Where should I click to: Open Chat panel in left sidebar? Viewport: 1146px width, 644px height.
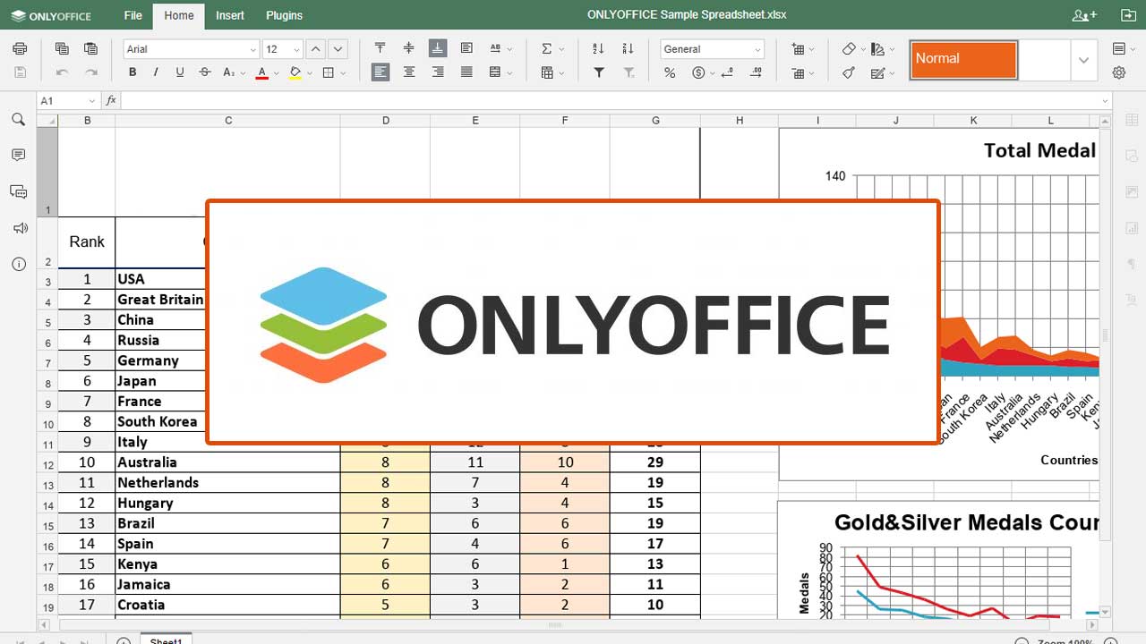(19, 191)
